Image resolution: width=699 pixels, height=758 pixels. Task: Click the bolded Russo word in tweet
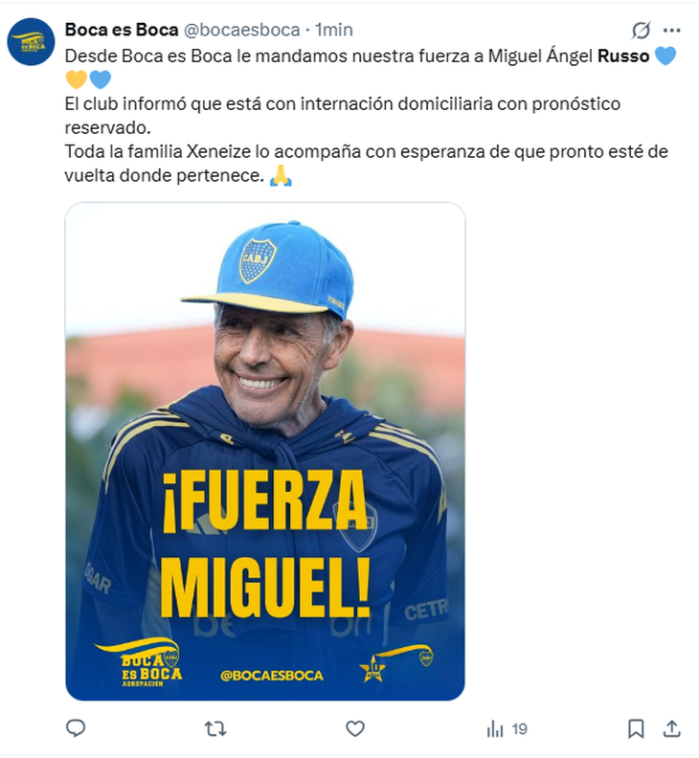(623, 56)
